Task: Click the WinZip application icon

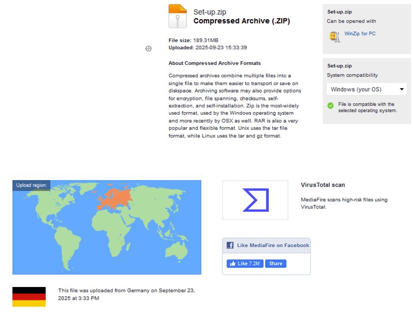Action: pyautogui.click(x=334, y=36)
